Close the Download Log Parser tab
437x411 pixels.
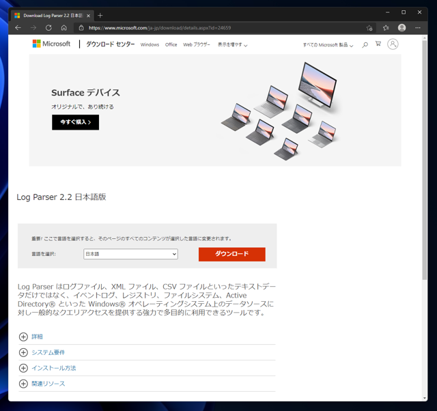88,16
